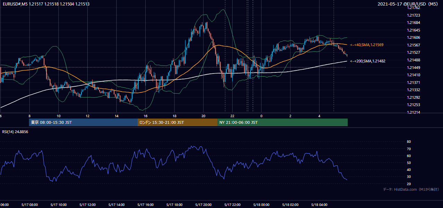Click RSI scale value 60
This screenshot has width=443, height=208.
pyautogui.click(x=409, y=156)
